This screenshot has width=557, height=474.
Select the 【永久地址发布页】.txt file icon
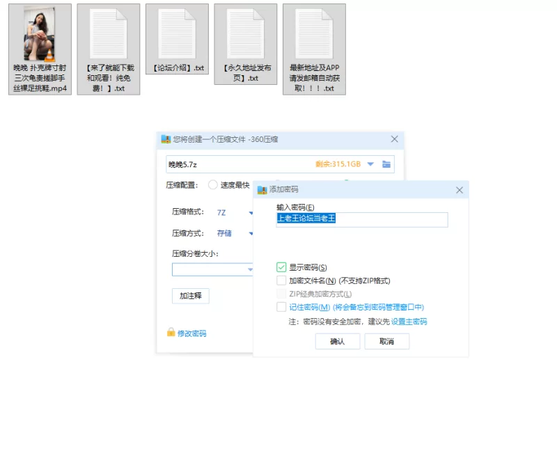click(x=246, y=34)
